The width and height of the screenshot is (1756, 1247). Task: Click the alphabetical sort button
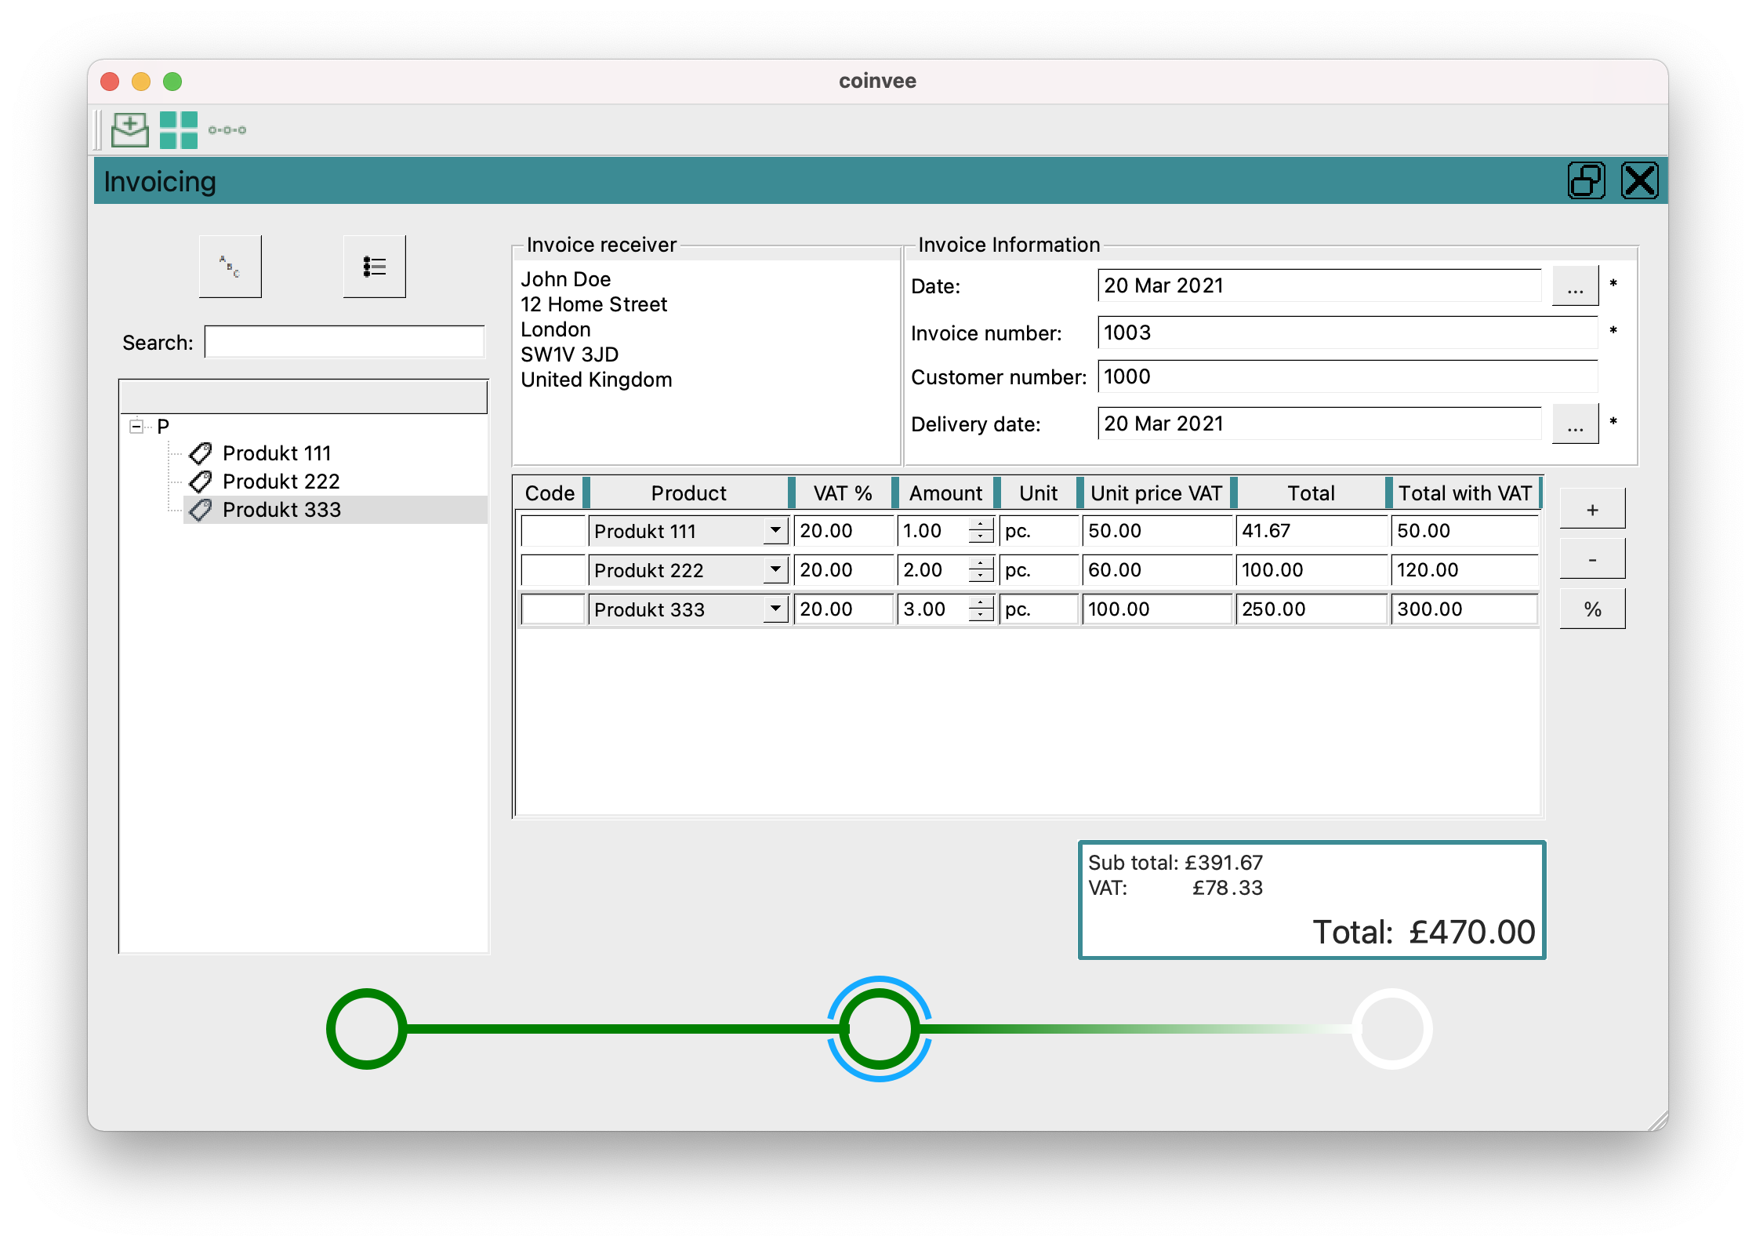[x=230, y=267]
